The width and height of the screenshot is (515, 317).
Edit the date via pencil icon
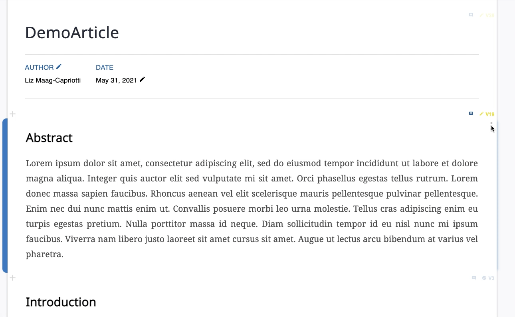pos(142,80)
